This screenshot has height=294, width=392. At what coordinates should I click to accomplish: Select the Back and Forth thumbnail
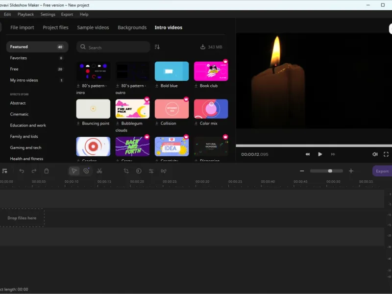132,147
